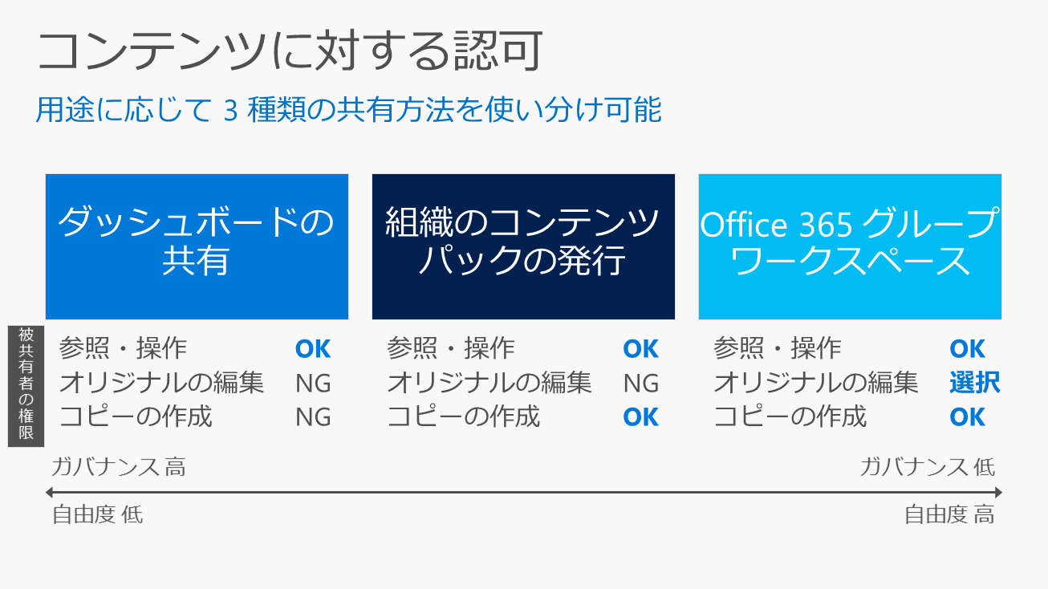Click the vertical 被共有者の権限 label
This screenshot has height=589, width=1048.
[x=26, y=386]
